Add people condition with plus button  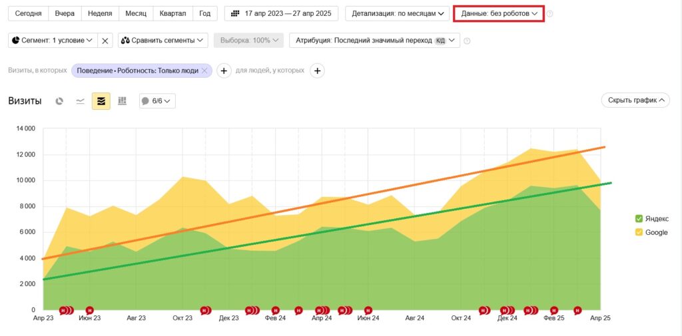click(317, 71)
